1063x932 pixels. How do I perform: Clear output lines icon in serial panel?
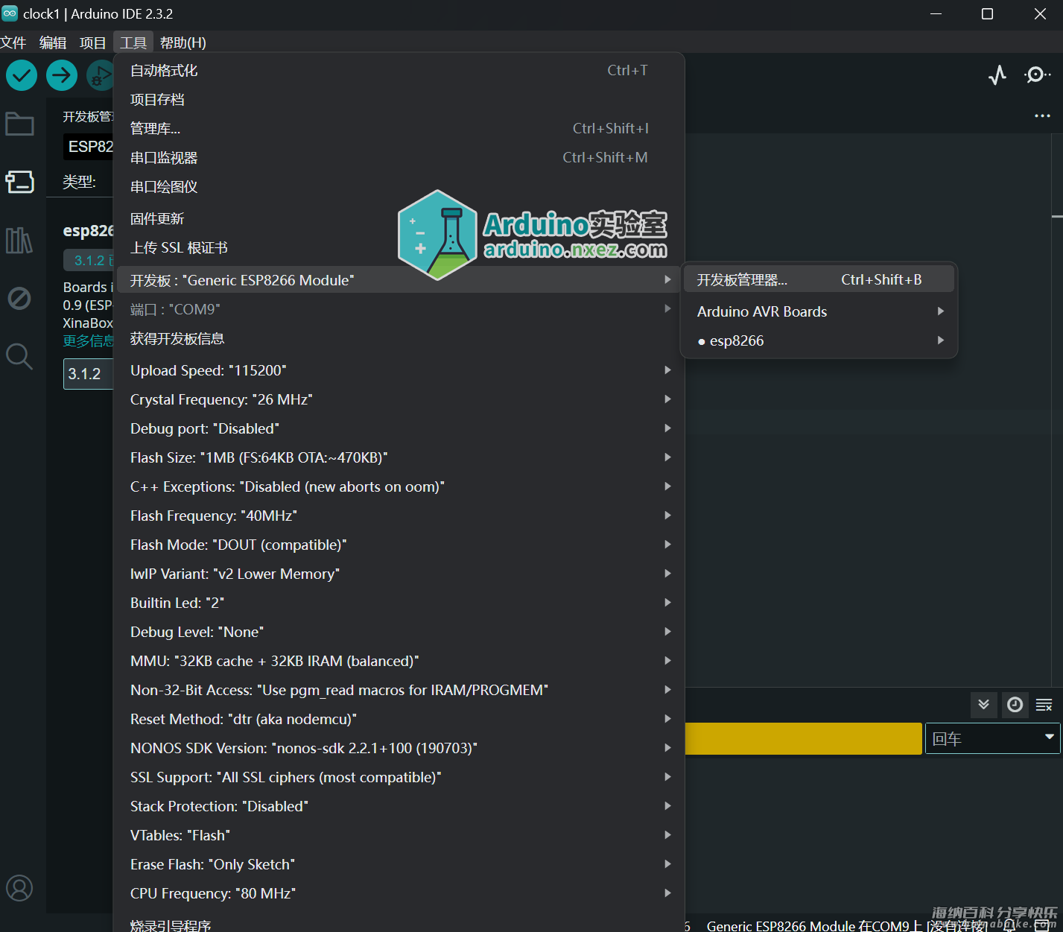(1044, 705)
